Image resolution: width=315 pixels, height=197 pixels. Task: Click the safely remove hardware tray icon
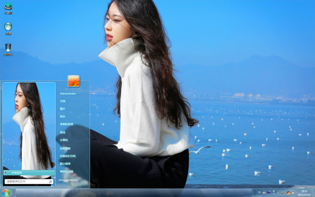tap(283, 193)
